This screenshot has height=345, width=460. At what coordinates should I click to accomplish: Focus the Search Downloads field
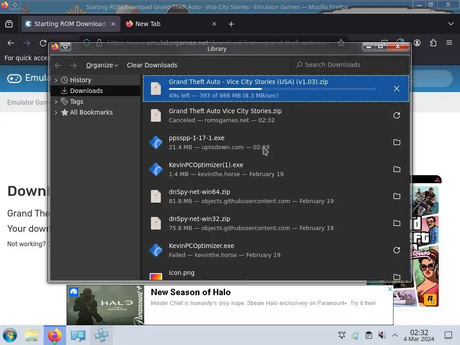(349, 65)
